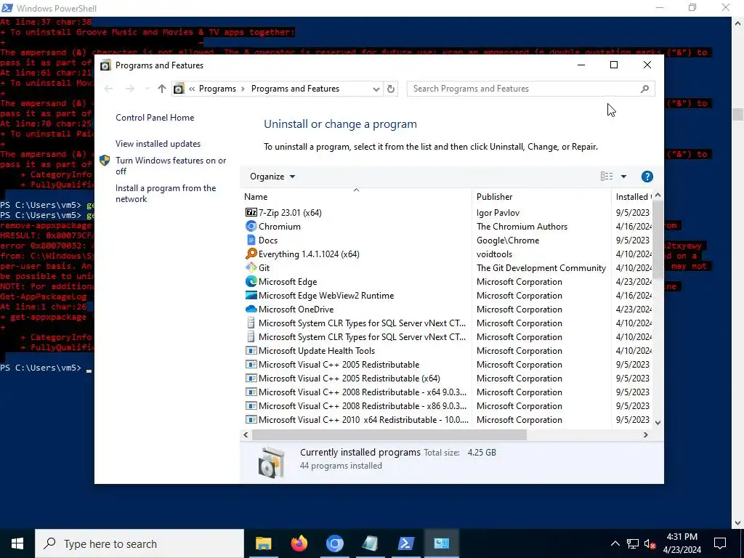Select Microsoft Visual C++ 2005 Redistributable (x64)
Screen dimensions: 744x558
click(349, 378)
